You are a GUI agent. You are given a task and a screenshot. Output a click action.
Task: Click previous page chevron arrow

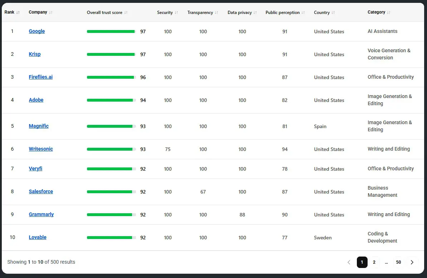pyautogui.click(x=349, y=262)
